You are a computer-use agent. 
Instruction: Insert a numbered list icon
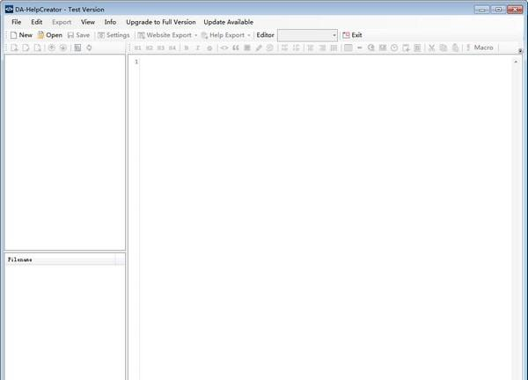296,47
